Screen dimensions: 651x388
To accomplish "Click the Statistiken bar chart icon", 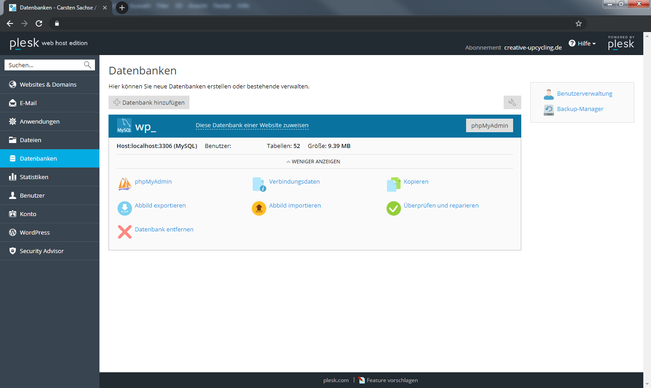I will [x=13, y=177].
